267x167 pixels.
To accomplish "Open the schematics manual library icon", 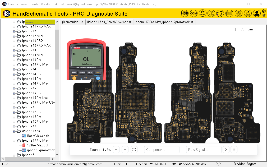I will coord(229,13).
